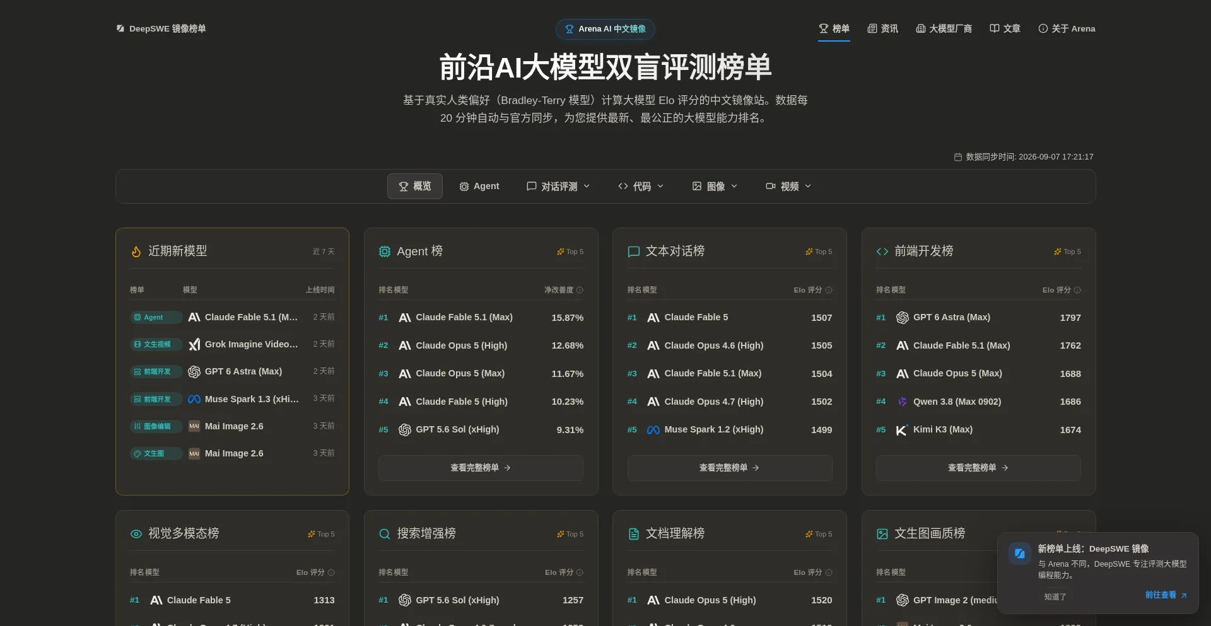
Task: Select #1 Claude Fable 5.1 (Max) in Agent 榜
Action: click(481, 318)
